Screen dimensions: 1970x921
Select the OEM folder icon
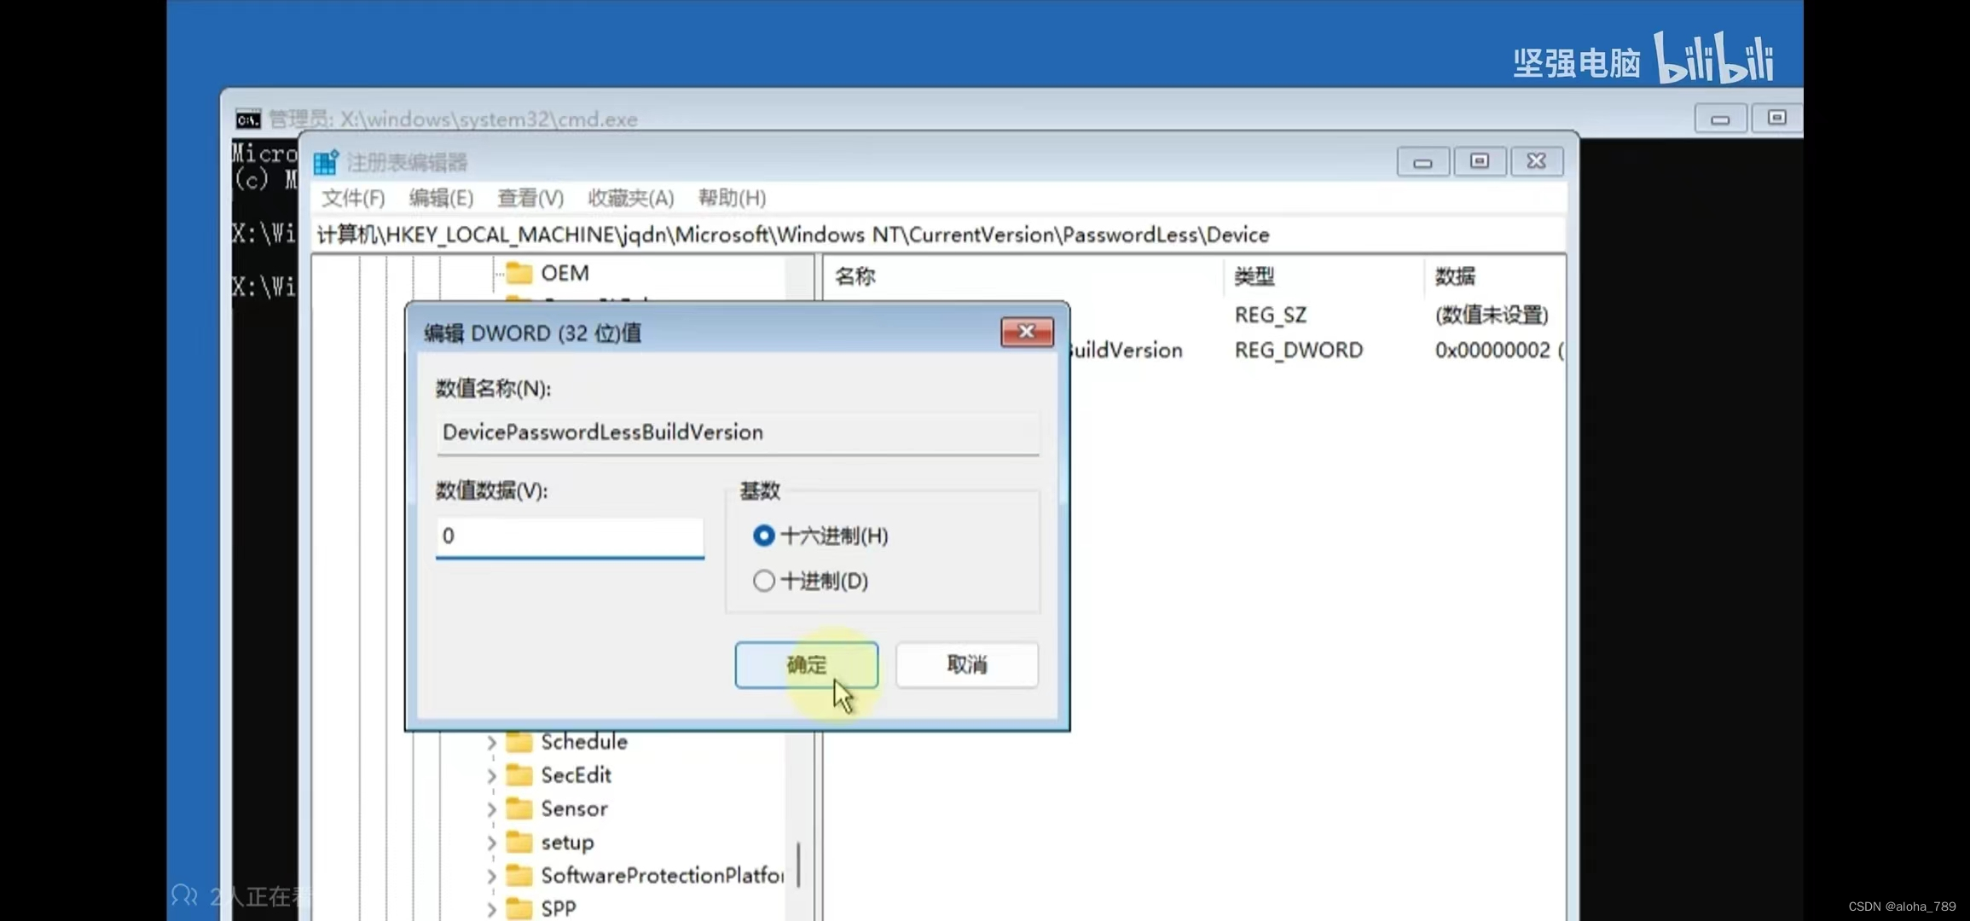[519, 273]
